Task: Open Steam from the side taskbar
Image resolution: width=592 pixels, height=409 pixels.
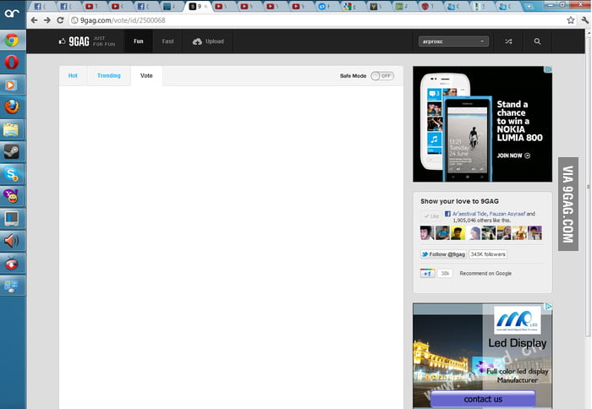Action: pos(12,152)
